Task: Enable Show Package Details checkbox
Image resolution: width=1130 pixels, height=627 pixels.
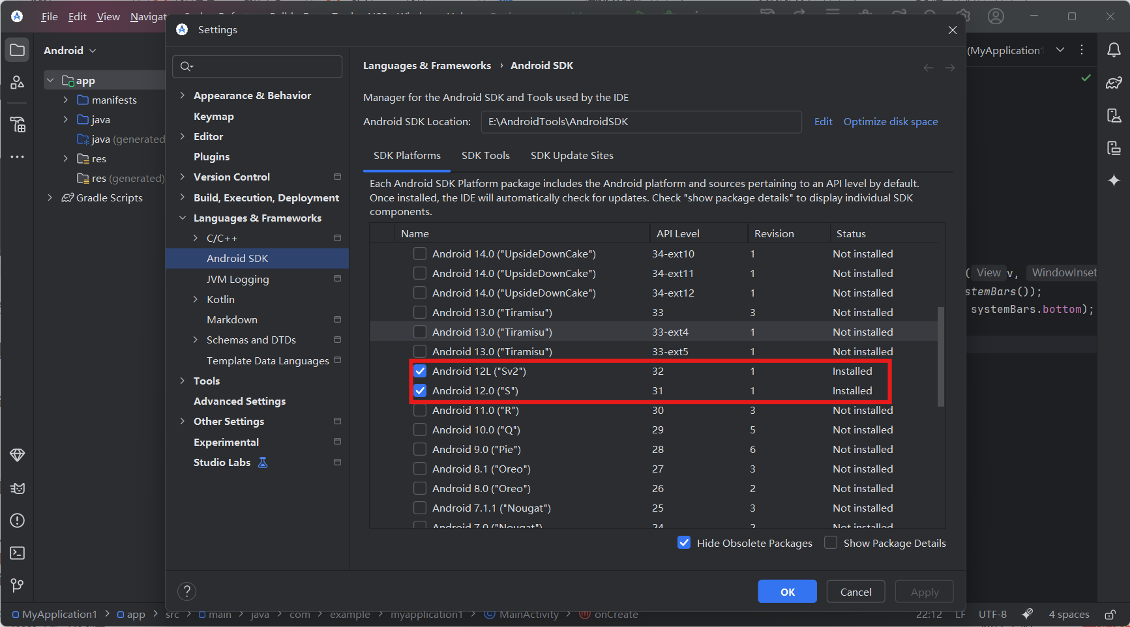Action: click(831, 542)
